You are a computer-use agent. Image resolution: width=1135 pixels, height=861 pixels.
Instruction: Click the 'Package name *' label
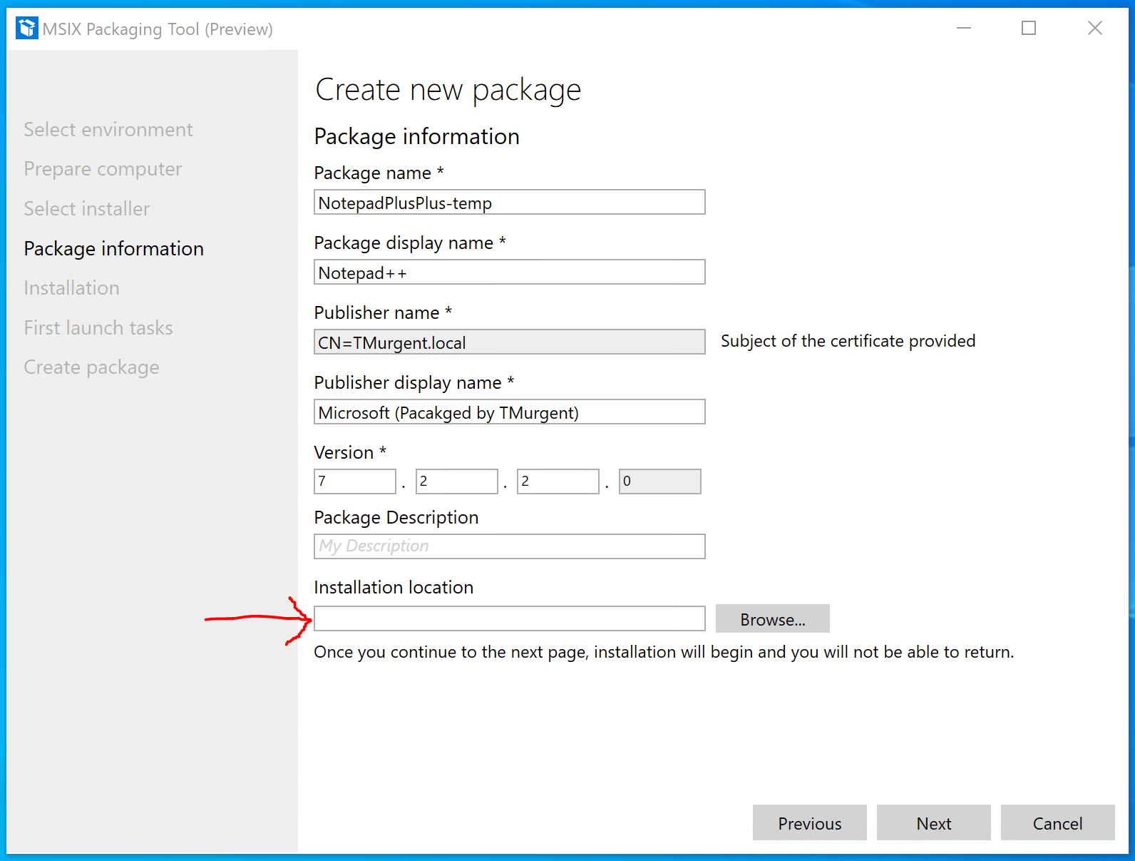pos(379,173)
